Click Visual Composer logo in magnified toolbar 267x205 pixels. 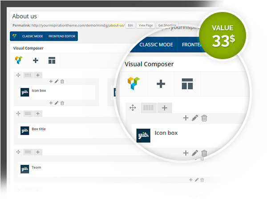pos(133,83)
